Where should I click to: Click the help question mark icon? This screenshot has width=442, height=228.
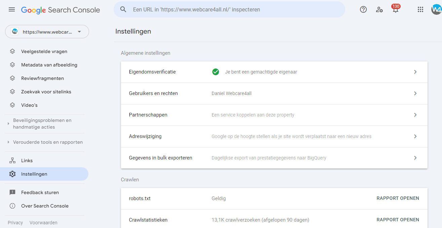363,9
